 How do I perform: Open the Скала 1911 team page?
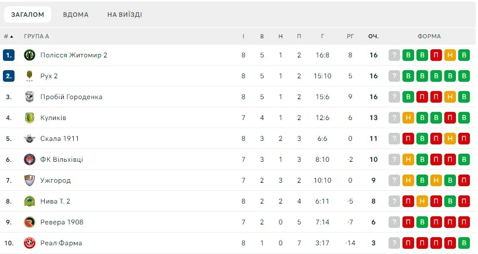click(60, 139)
